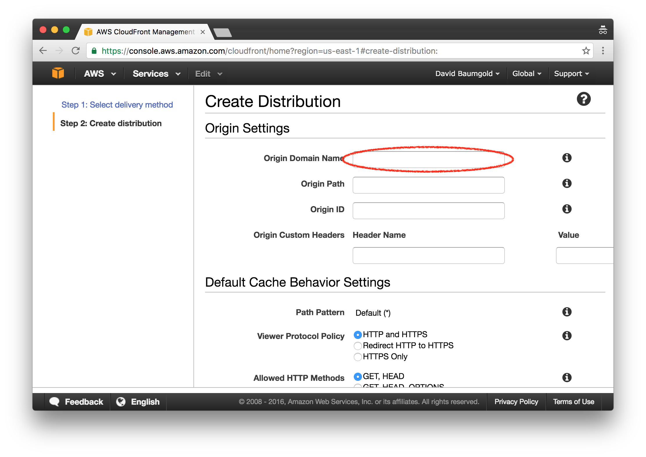
Task: Expand the Edit dropdown menu
Action: point(209,74)
